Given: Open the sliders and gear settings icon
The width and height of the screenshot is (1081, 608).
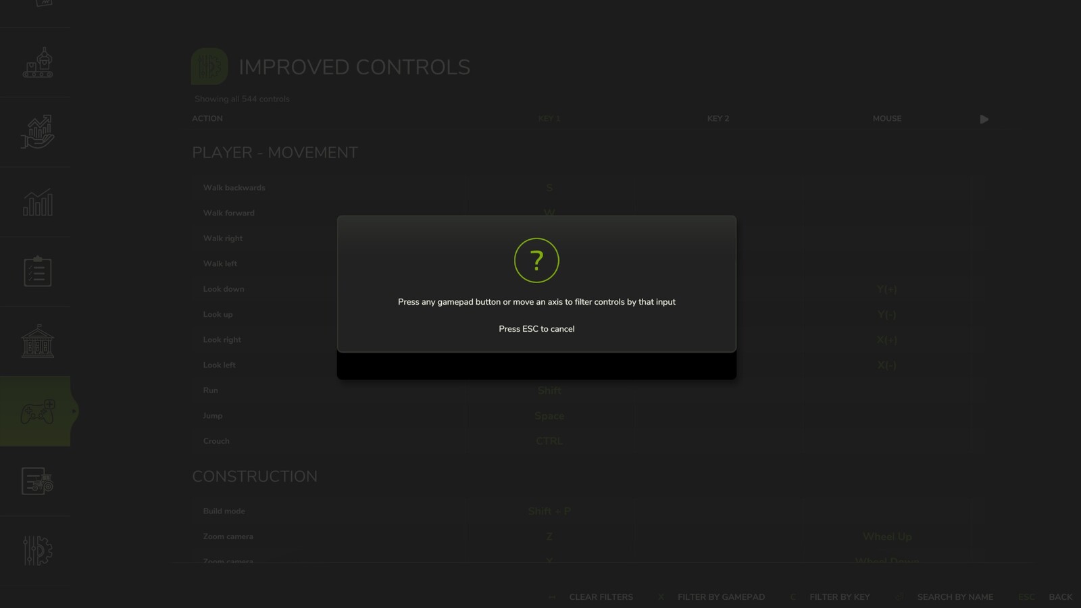Looking at the screenshot, I should click(x=37, y=551).
